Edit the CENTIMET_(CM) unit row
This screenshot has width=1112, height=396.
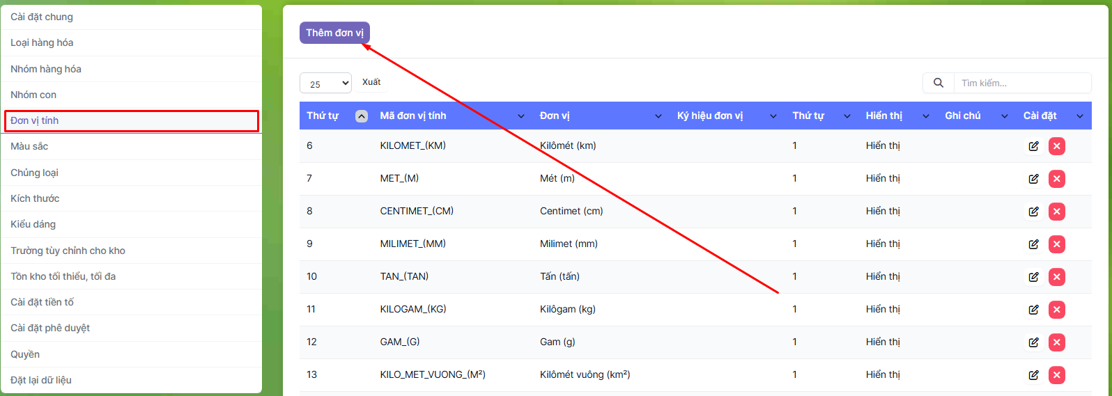click(1033, 212)
